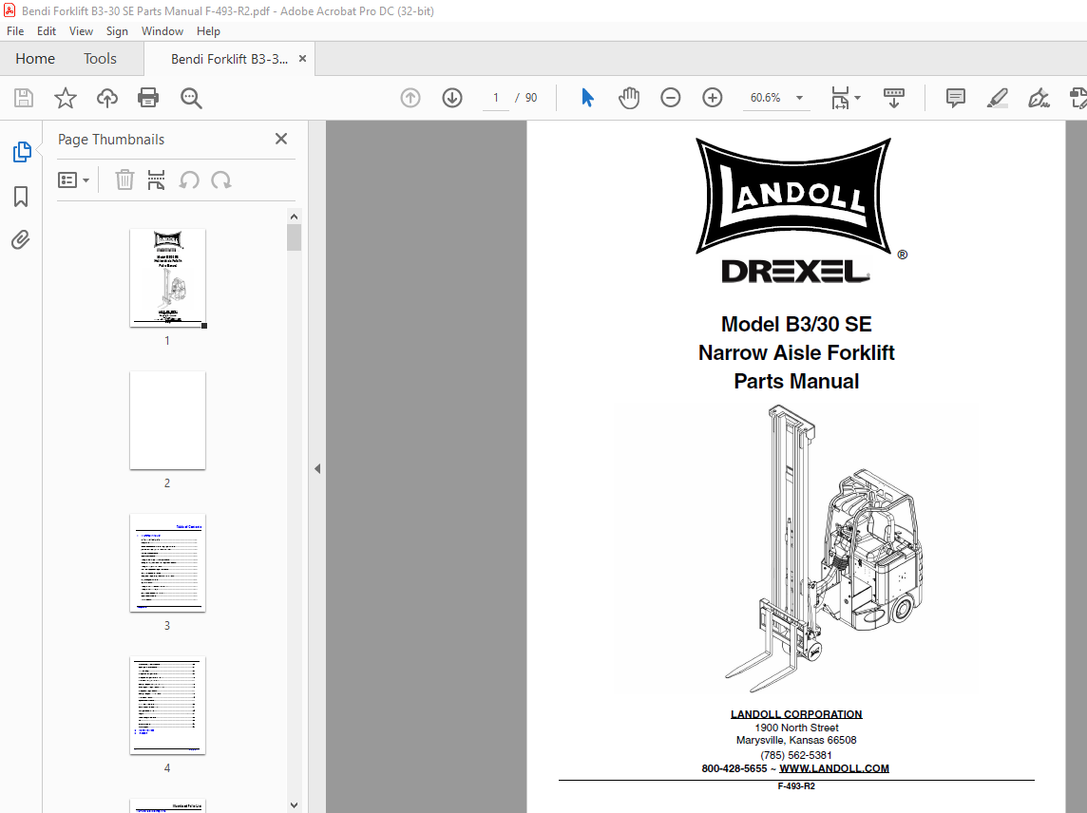1087x813 pixels.
Task: Click the total page count 90
Action: coord(531,98)
